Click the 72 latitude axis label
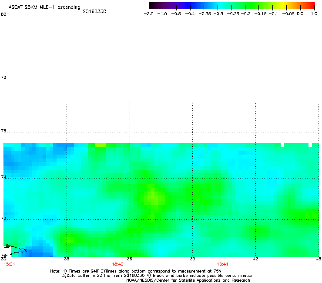Screen dimensions: 322x283 [x=3, y=219]
